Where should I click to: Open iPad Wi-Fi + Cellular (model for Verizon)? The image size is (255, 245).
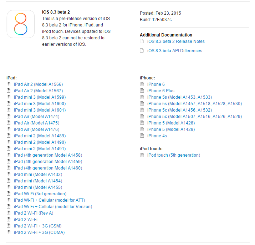coord(53,207)
